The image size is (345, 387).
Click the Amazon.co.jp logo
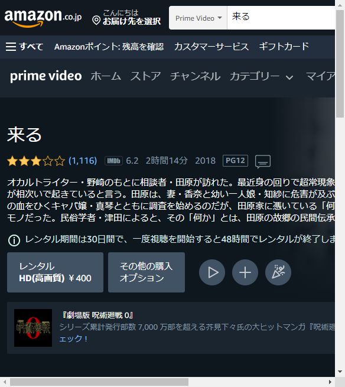[x=43, y=18]
